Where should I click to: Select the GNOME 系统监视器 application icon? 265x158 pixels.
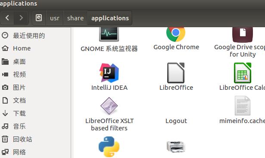pyautogui.click(x=109, y=34)
